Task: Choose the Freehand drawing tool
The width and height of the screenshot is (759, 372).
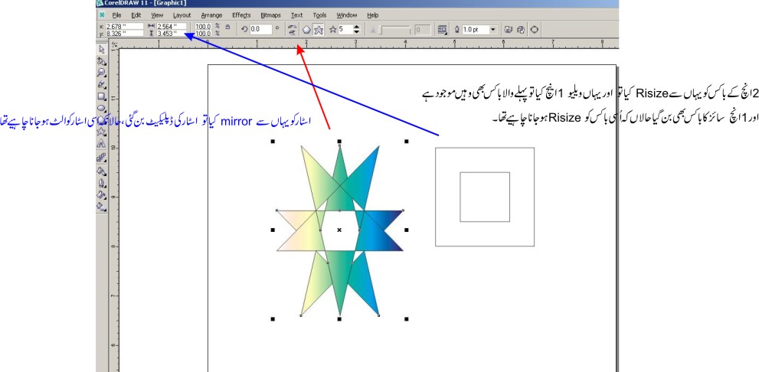Action: click(102, 84)
